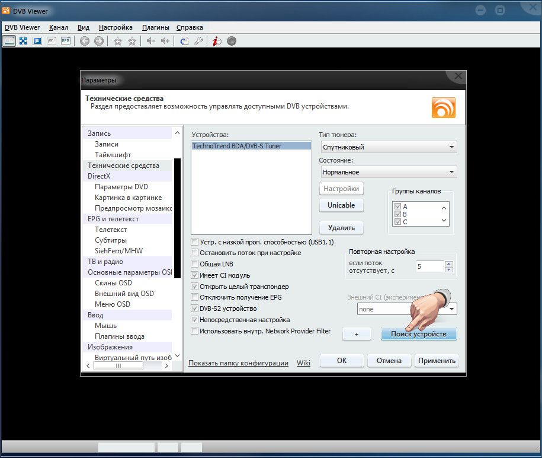Click the Применить button

437,361
